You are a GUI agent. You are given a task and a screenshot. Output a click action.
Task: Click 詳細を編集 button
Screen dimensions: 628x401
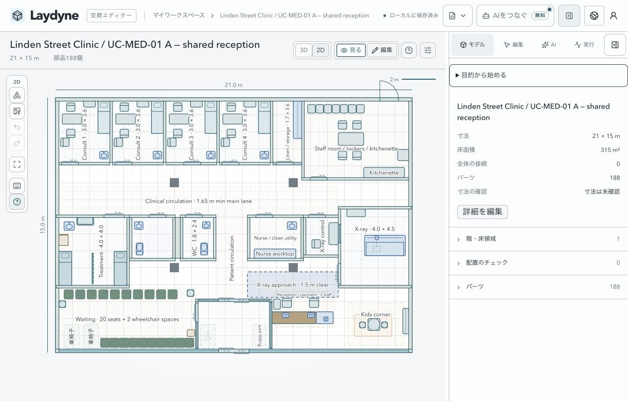click(482, 212)
